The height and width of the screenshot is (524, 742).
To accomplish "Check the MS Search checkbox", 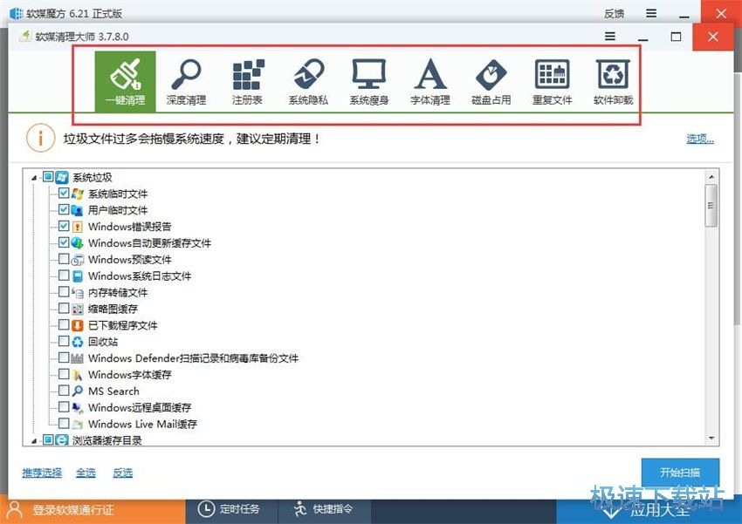I will click(x=64, y=391).
